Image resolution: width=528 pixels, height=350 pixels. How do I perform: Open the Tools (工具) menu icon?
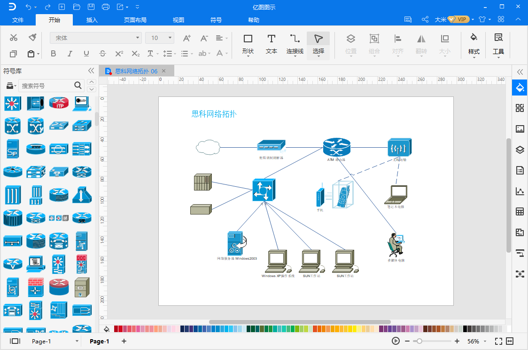point(498,46)
